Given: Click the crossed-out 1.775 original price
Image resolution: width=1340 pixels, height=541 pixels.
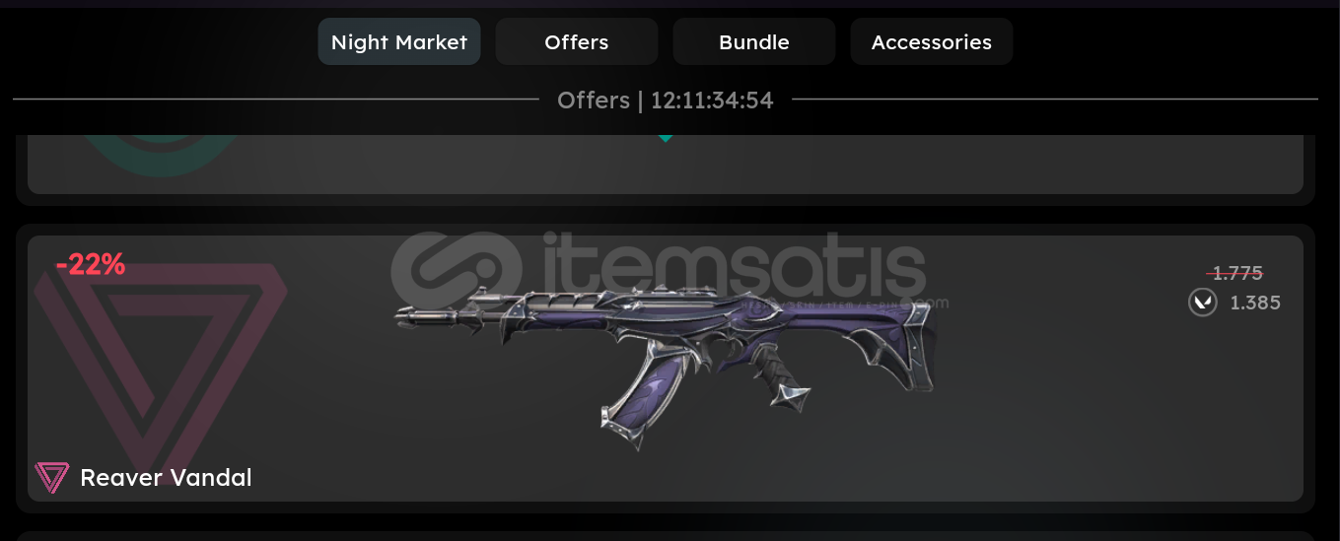Looking at the screenshot, I should (1236, 273).
